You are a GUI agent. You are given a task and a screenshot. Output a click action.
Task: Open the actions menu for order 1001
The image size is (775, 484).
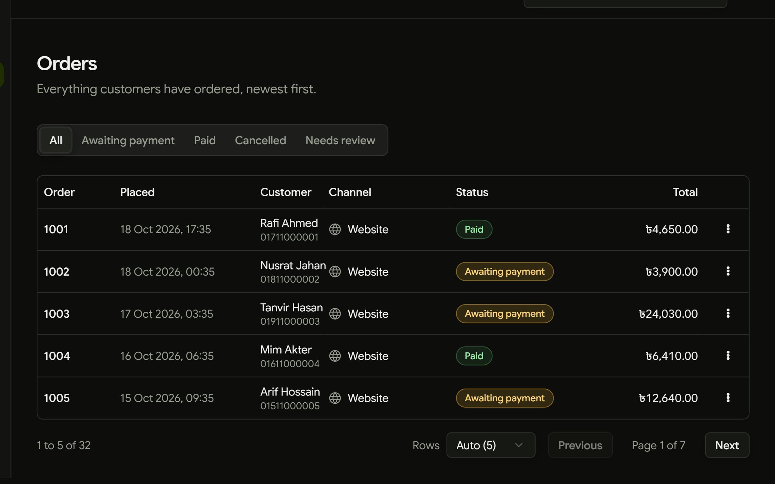tap(728, 229)
